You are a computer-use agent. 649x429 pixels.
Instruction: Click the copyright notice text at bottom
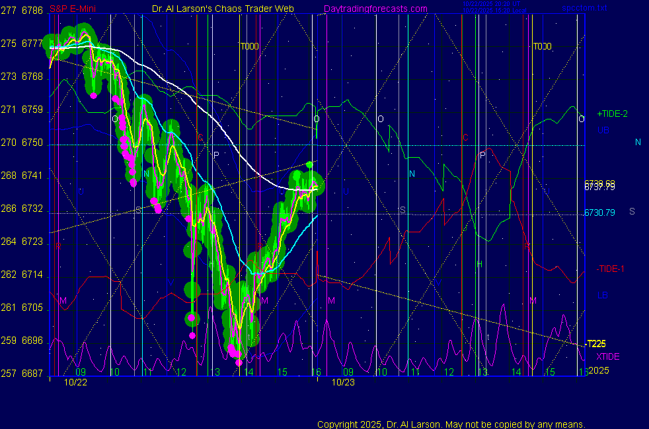(451, 424)
